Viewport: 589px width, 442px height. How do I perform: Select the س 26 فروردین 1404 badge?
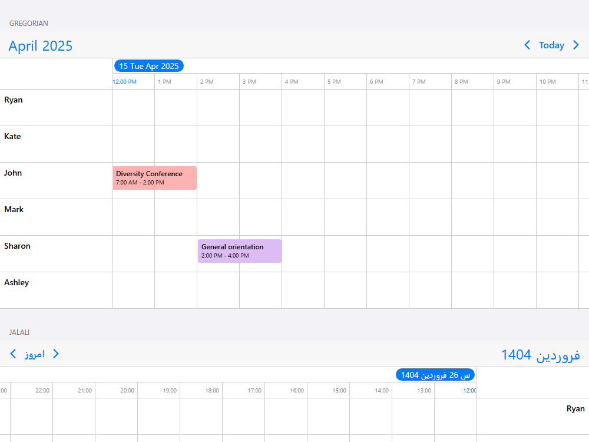tap(435, 375)
